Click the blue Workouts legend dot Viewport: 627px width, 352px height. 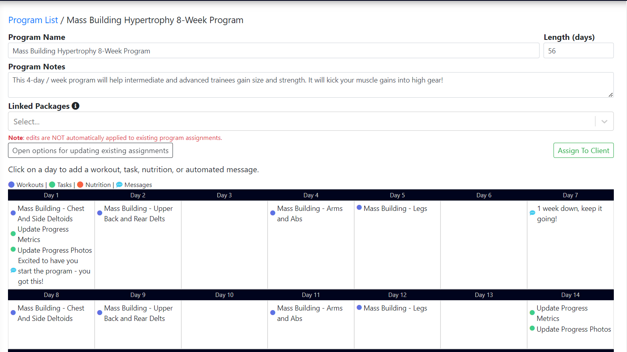(x=12, y=185)
